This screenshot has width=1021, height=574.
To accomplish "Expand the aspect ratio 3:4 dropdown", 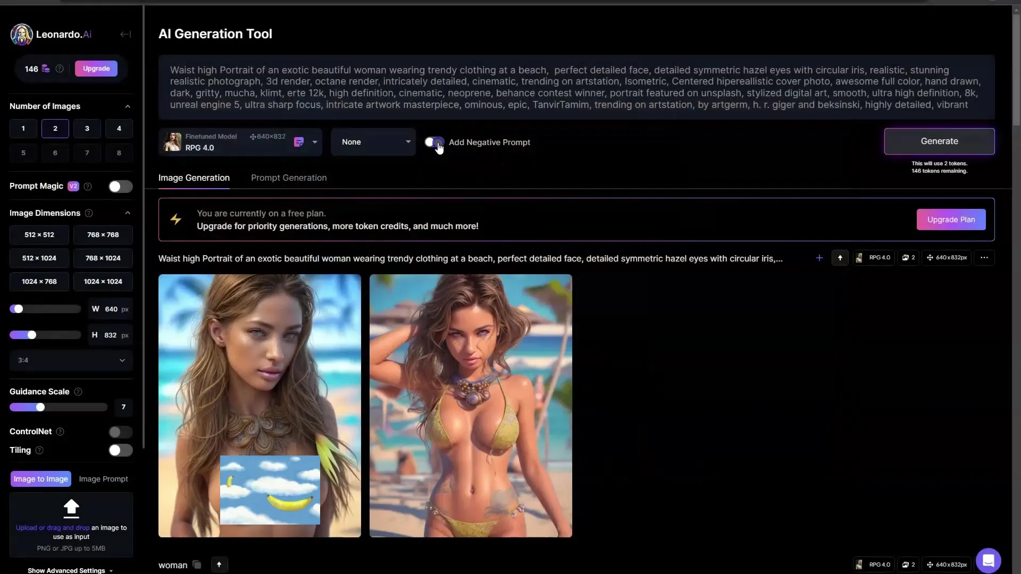I will [x=70, y=359].
